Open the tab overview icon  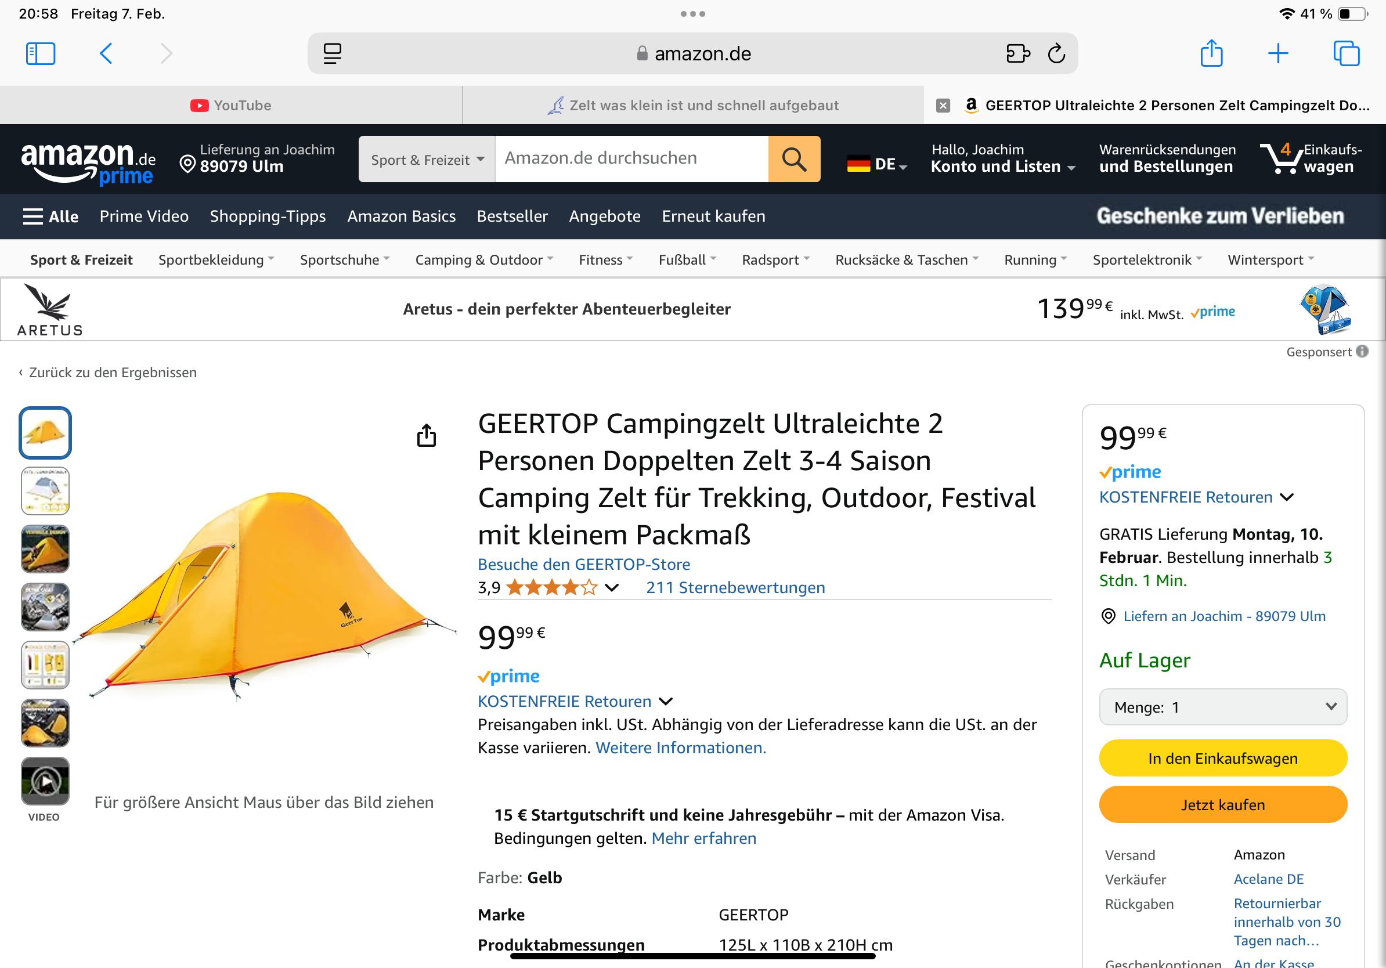point(1346,54)
